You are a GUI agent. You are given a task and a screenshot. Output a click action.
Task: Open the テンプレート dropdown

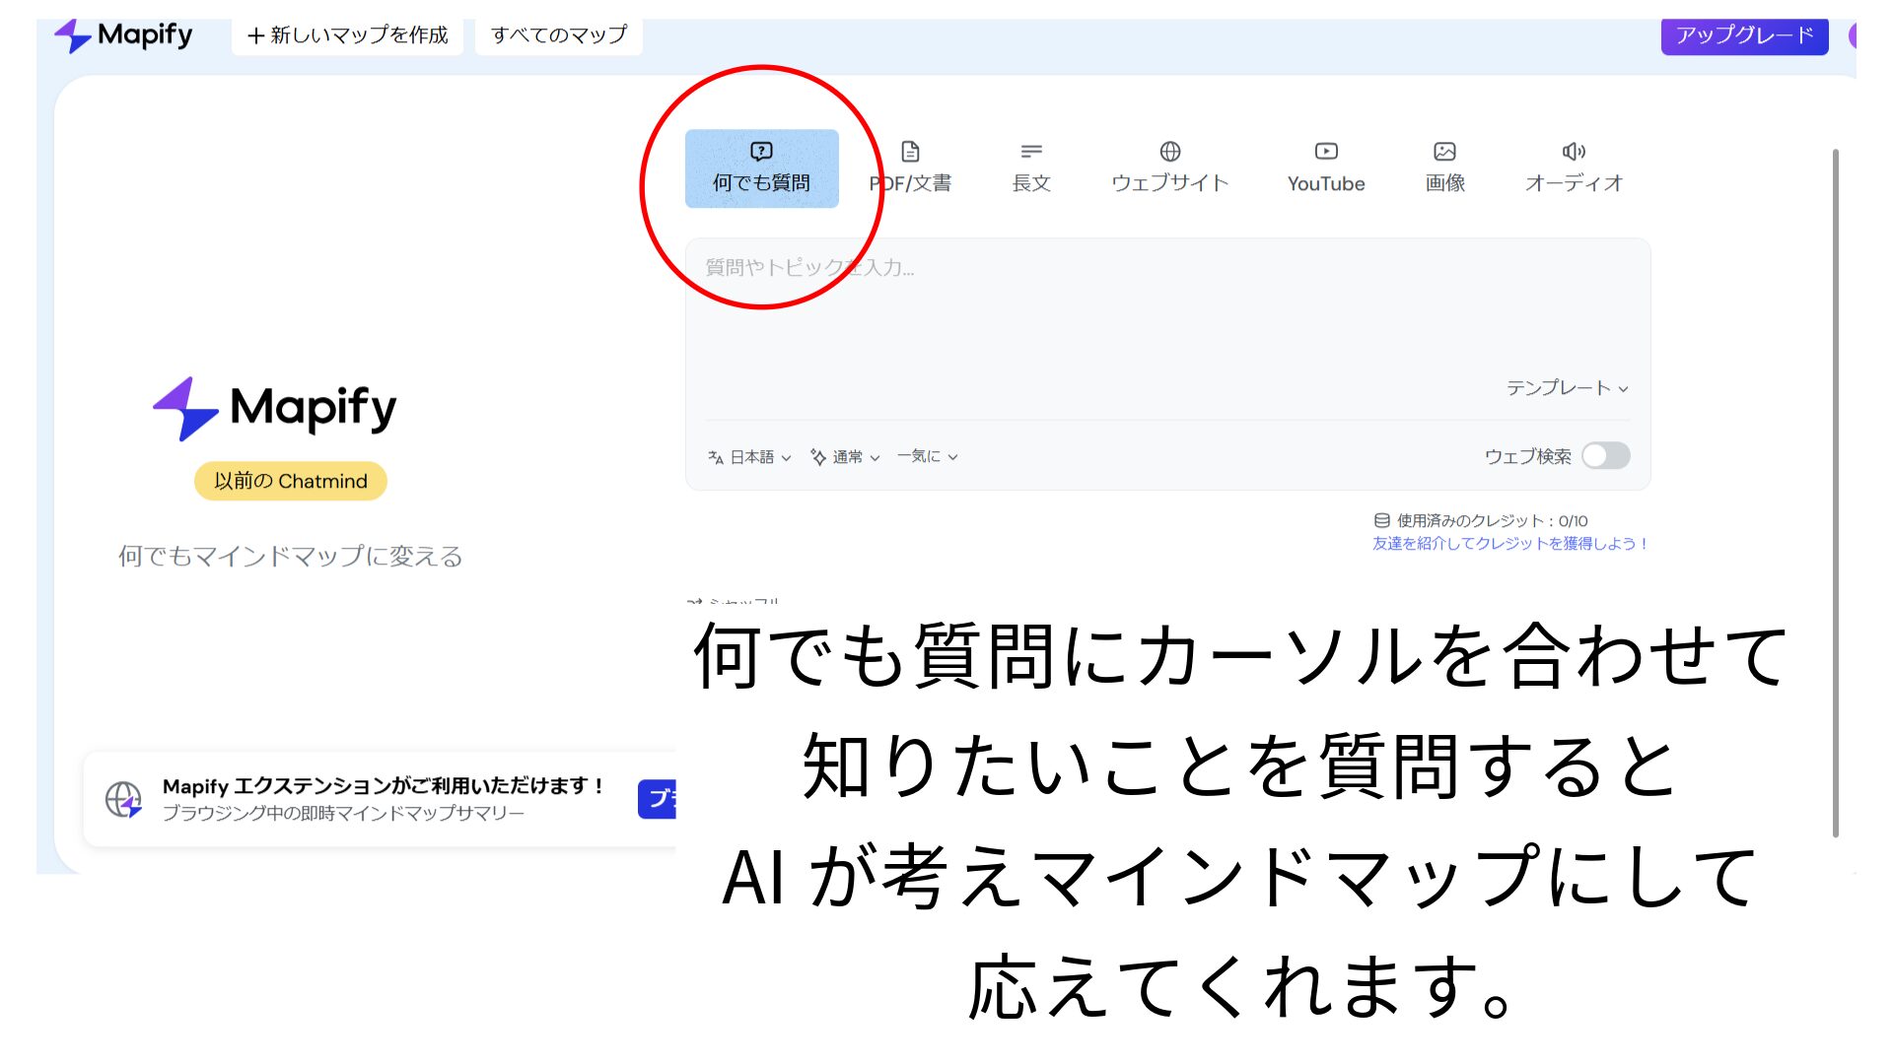pyautogui.click(x=1570, y=388)
